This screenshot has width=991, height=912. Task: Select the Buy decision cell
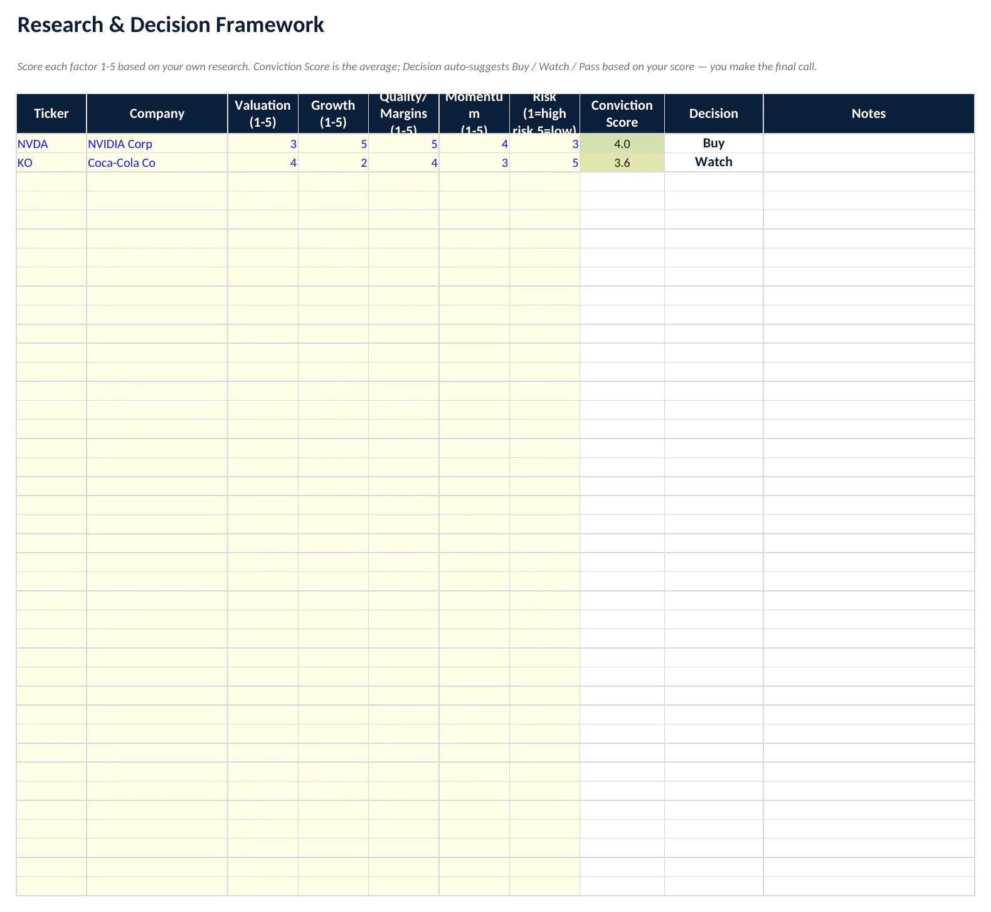pyautogui.click(x=714, y=144)
